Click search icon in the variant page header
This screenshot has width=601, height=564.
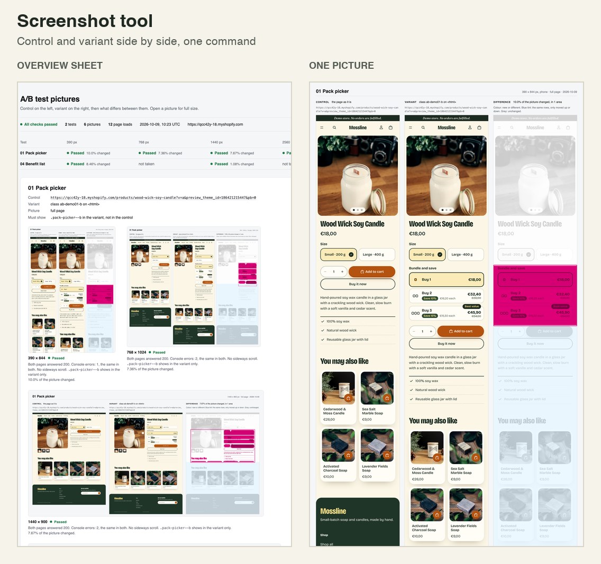(x=423, y=128)
